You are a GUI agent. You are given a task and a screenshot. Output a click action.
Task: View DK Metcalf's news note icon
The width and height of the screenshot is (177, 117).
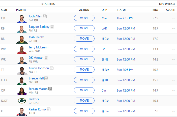click(x=46, y=58)
